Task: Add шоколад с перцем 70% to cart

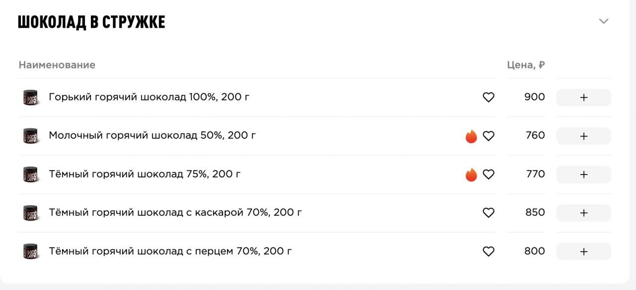Action: (583, 251)
